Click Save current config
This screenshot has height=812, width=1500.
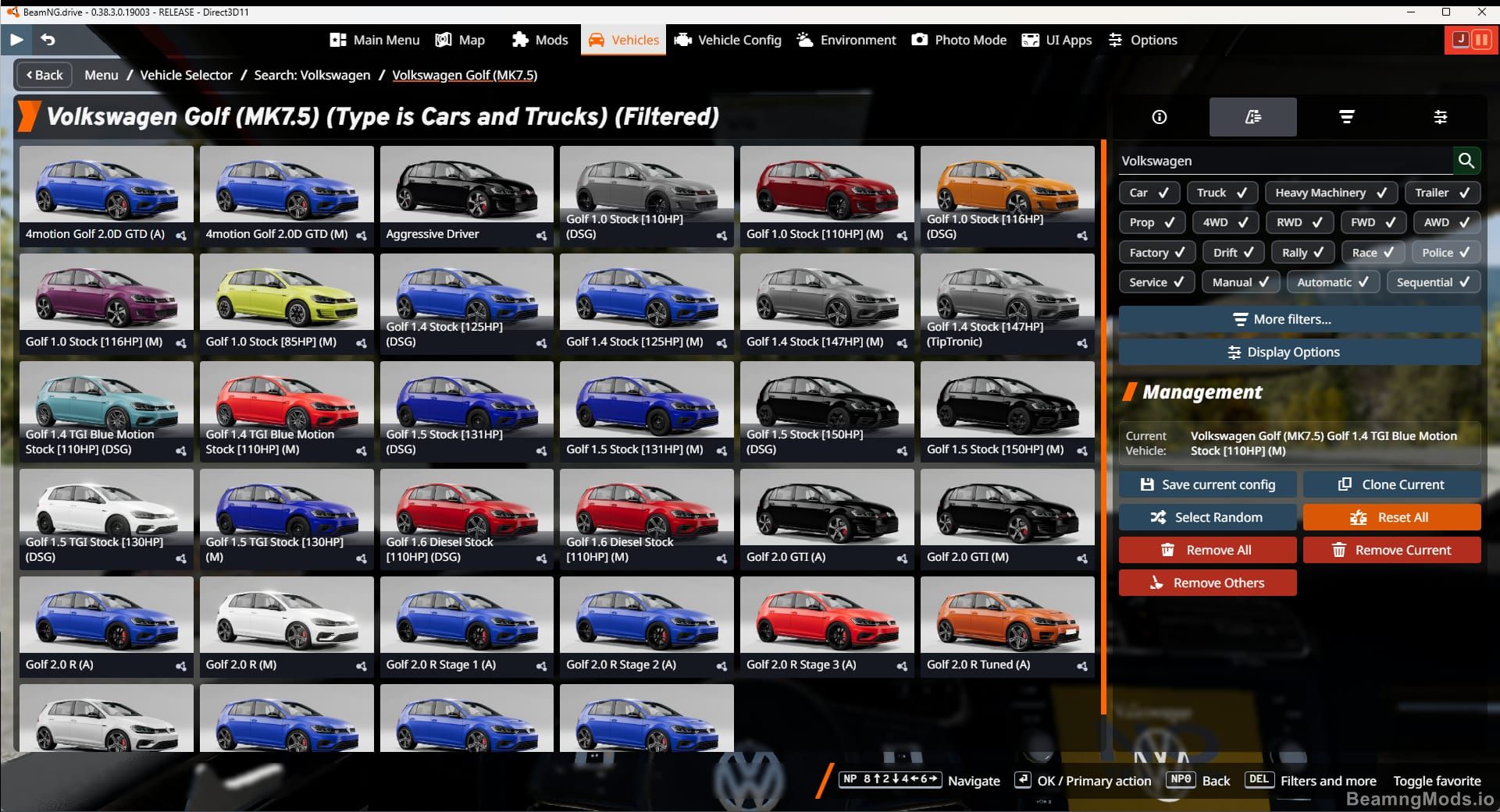1207,484
